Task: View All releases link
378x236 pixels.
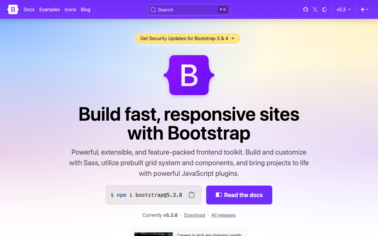Action: [x=223, y=215]
